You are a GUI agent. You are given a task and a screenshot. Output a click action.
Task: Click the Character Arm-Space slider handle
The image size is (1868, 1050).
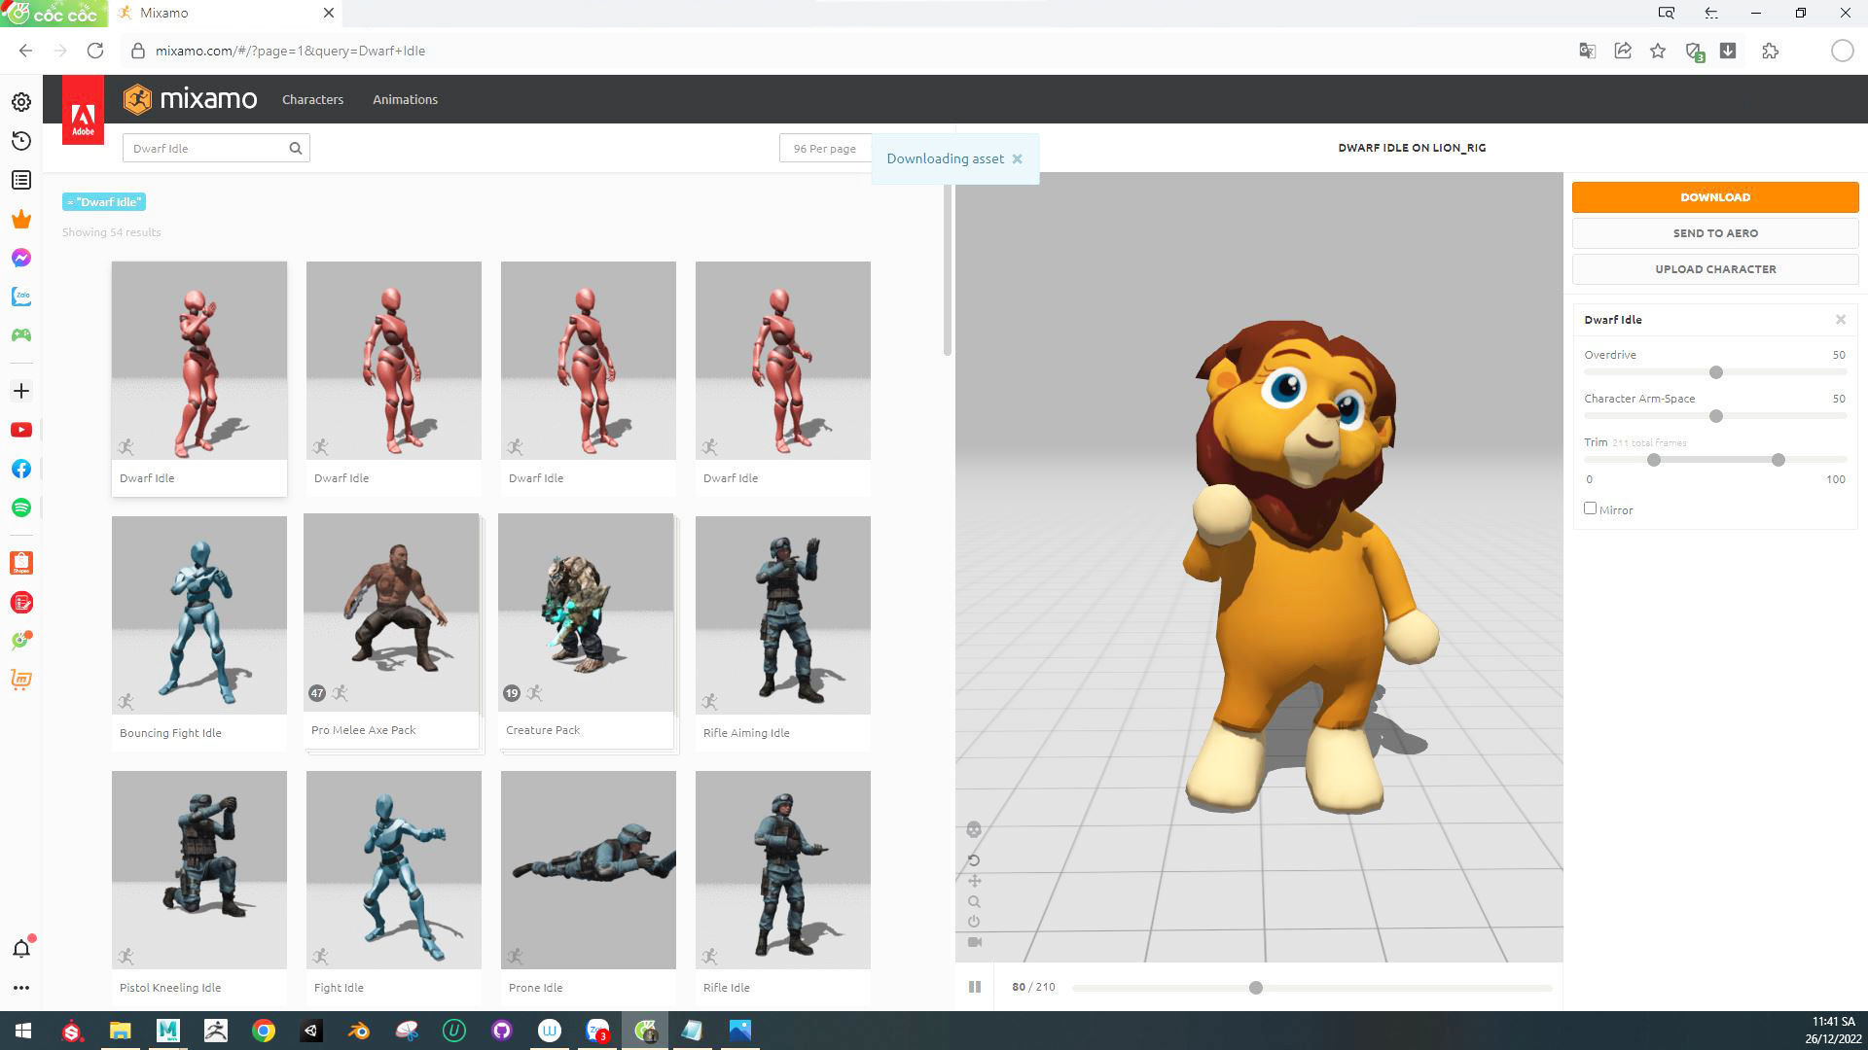[x=1716, y=416]
